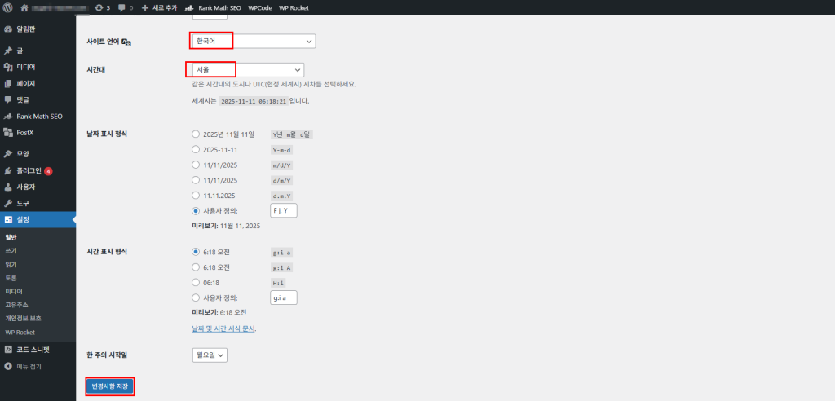Open WP Rocket in the admin bar
This screenshot has width=835, height=401.
[294, 8]
